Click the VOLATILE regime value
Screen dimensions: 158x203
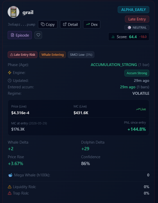141,93
